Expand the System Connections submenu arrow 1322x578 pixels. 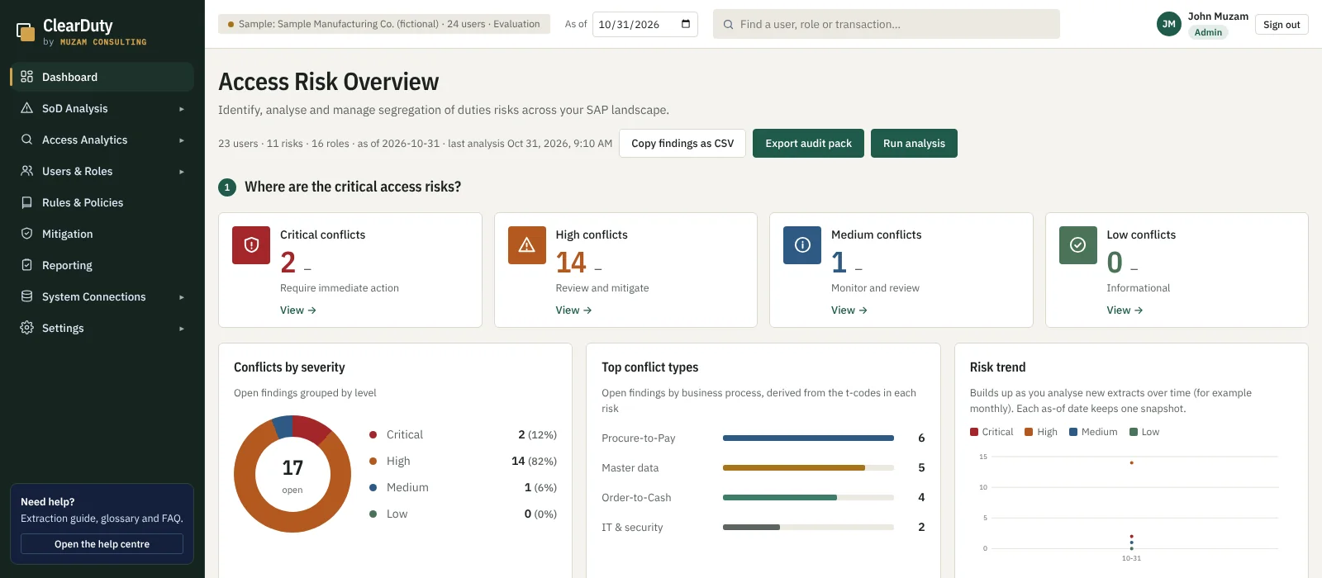click(x=182, y=297)
